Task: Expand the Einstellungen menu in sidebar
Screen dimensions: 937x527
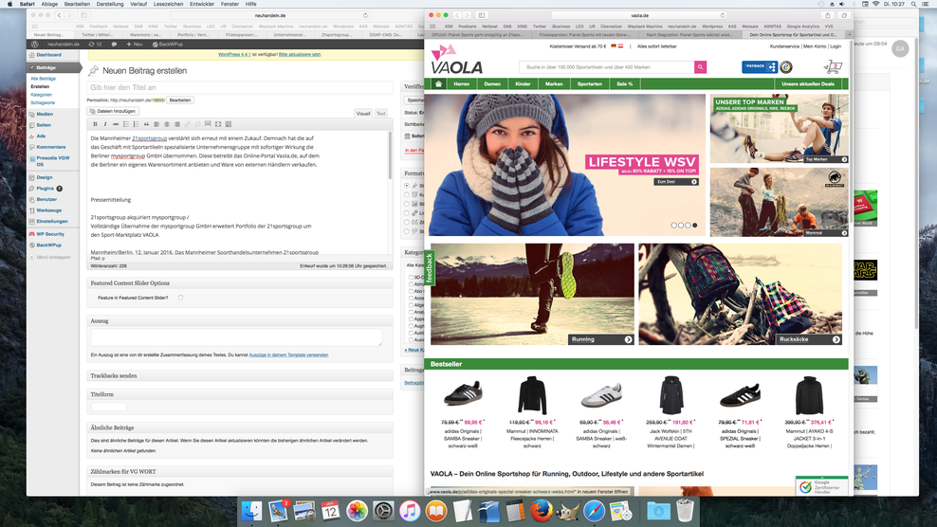Action: coord(52,221)
